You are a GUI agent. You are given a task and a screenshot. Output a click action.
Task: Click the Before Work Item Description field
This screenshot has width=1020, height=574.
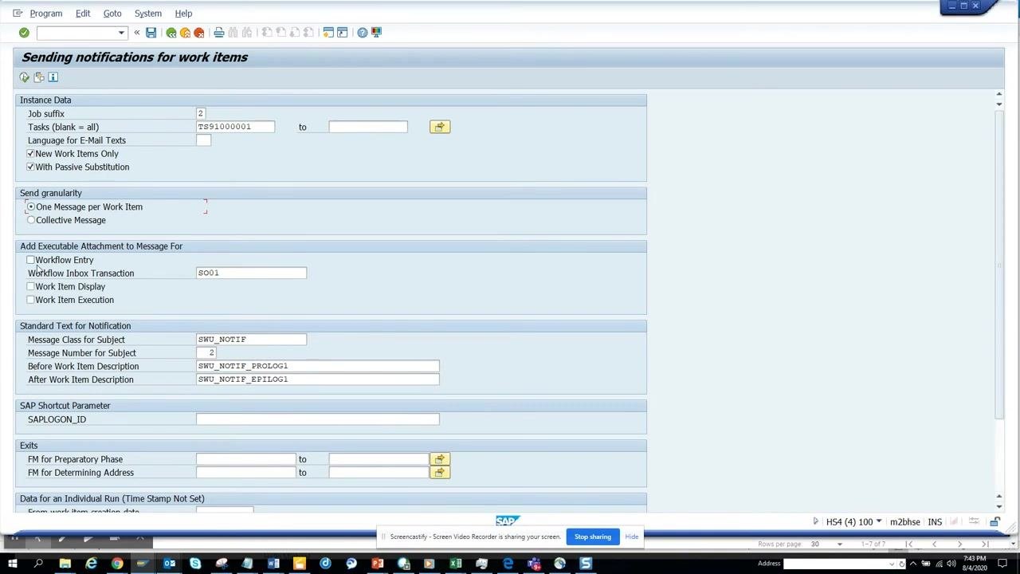[x=318, y=367]
